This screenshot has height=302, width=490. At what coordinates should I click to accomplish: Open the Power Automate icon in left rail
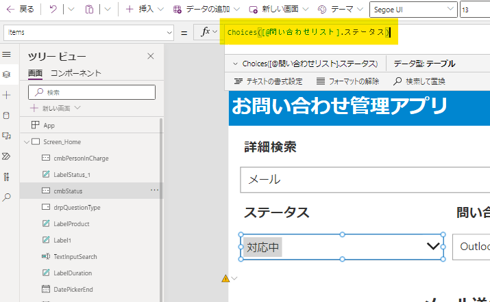[x=7, y=156]
